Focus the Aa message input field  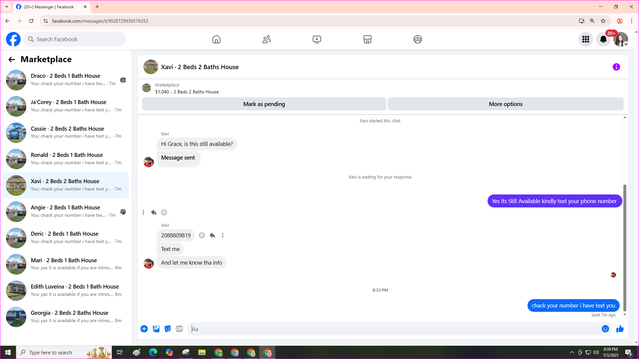click(x=393, y=329)
